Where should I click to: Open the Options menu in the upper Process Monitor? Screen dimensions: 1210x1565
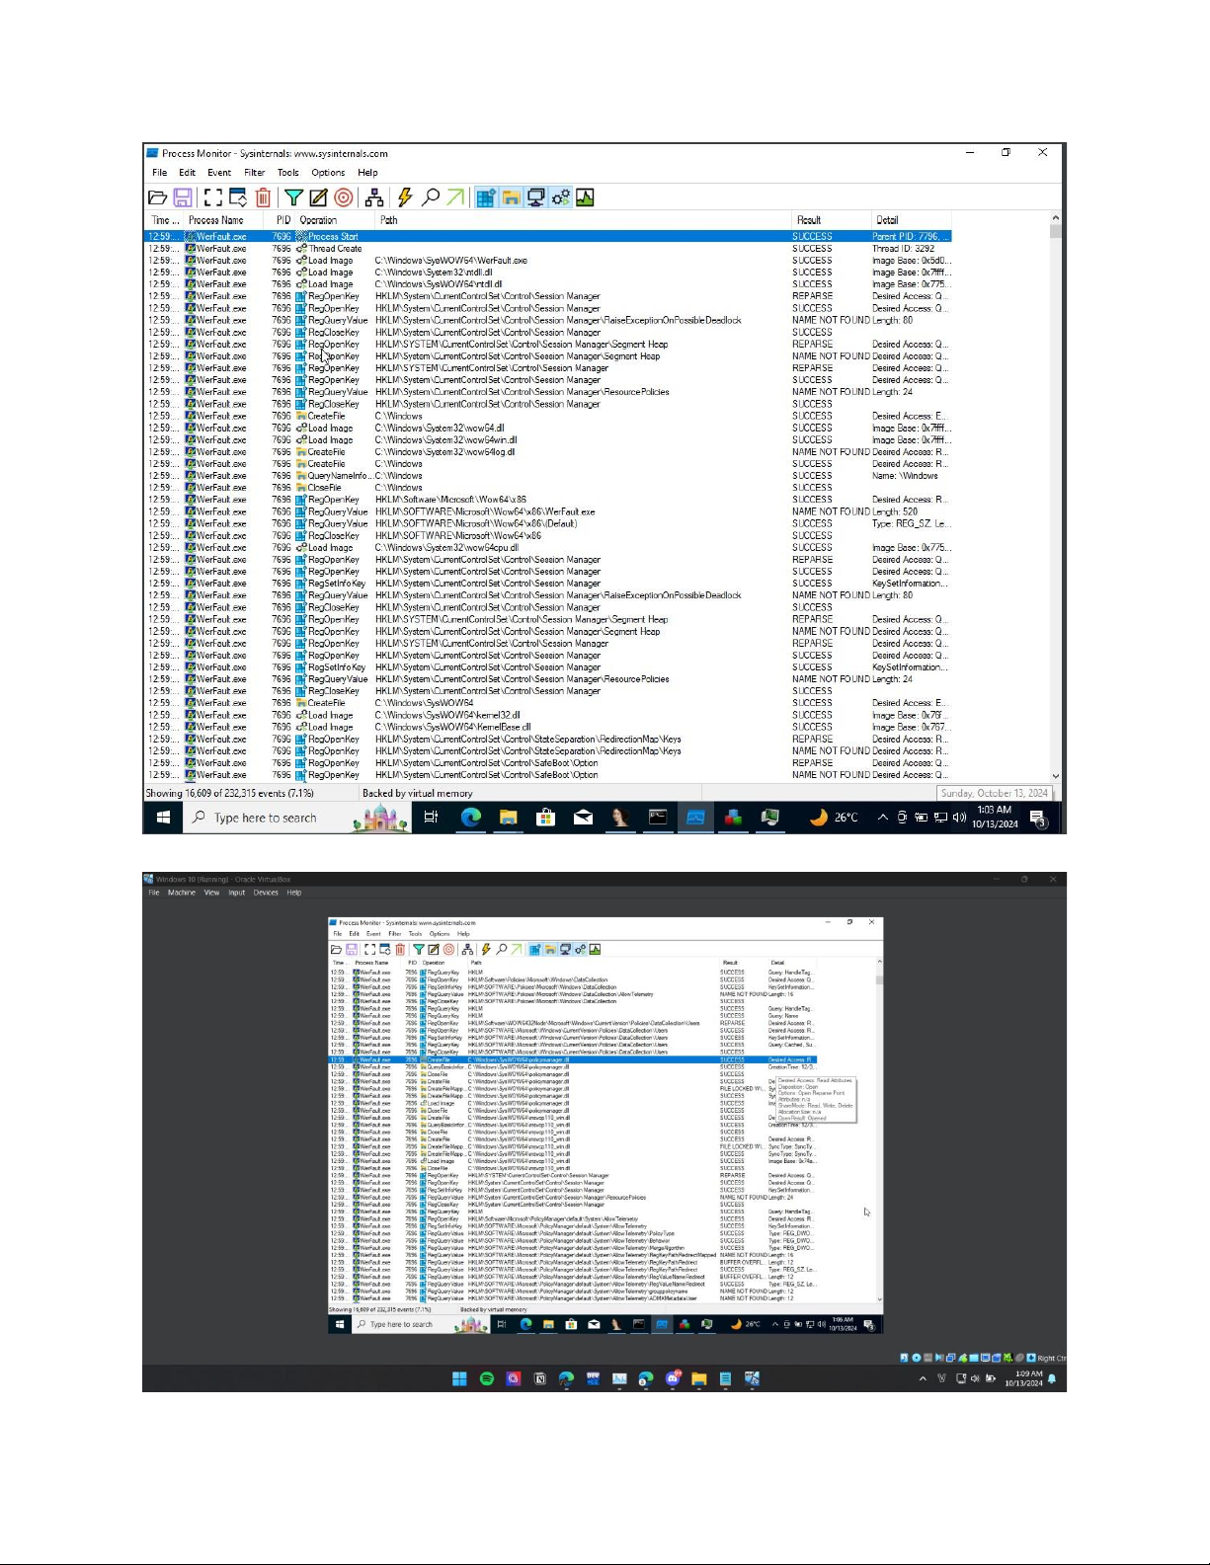point(328,173)
